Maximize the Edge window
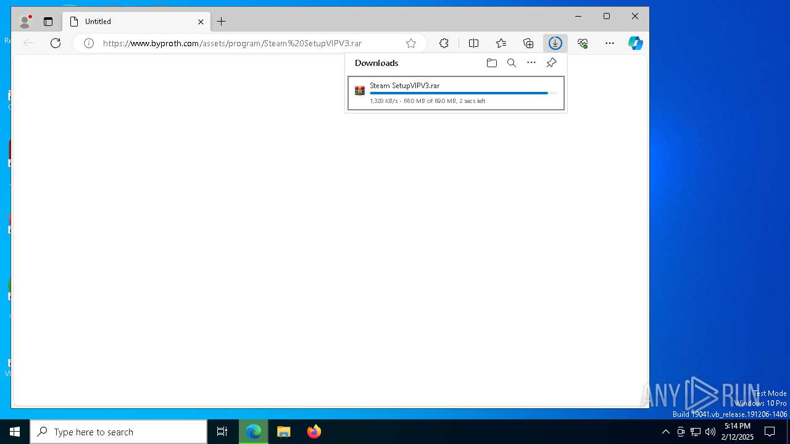 point(607,17)
